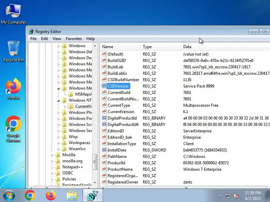Select the MSMapiApps key in the tree
The width and height of the screenshot is (270, 202).
tap(83, 94)
